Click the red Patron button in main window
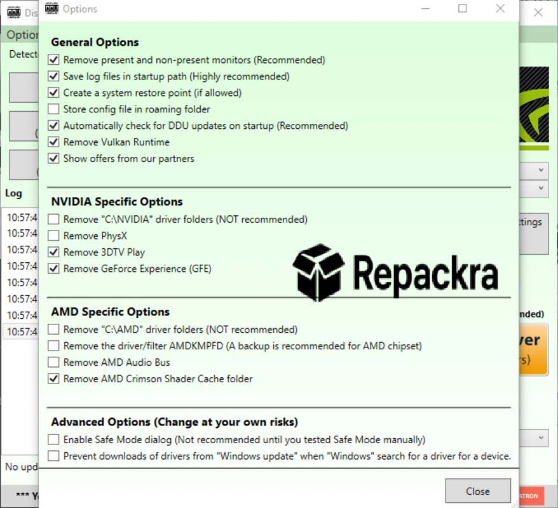Viewport: 558px width, 508px height. 532,496
